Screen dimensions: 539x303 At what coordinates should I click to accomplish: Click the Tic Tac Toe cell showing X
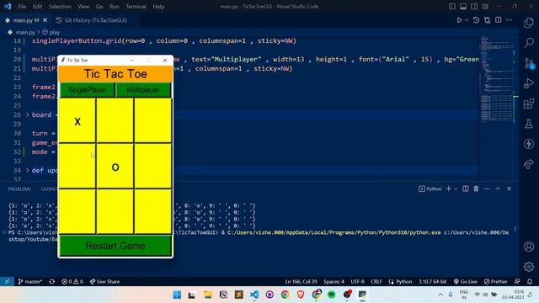click(x=77, y=121)
